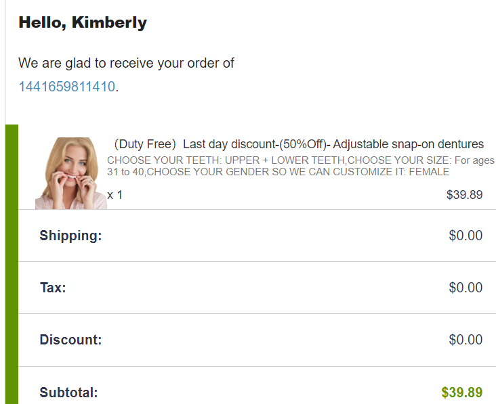Click the "Shipping:" row label

(70, 235)
